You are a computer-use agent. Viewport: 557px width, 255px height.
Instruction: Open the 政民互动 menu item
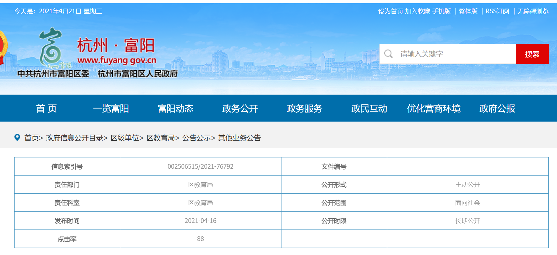369,109
